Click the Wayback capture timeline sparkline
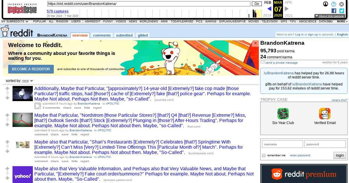This screenshot has height=183, width=349. click(170, 13)
